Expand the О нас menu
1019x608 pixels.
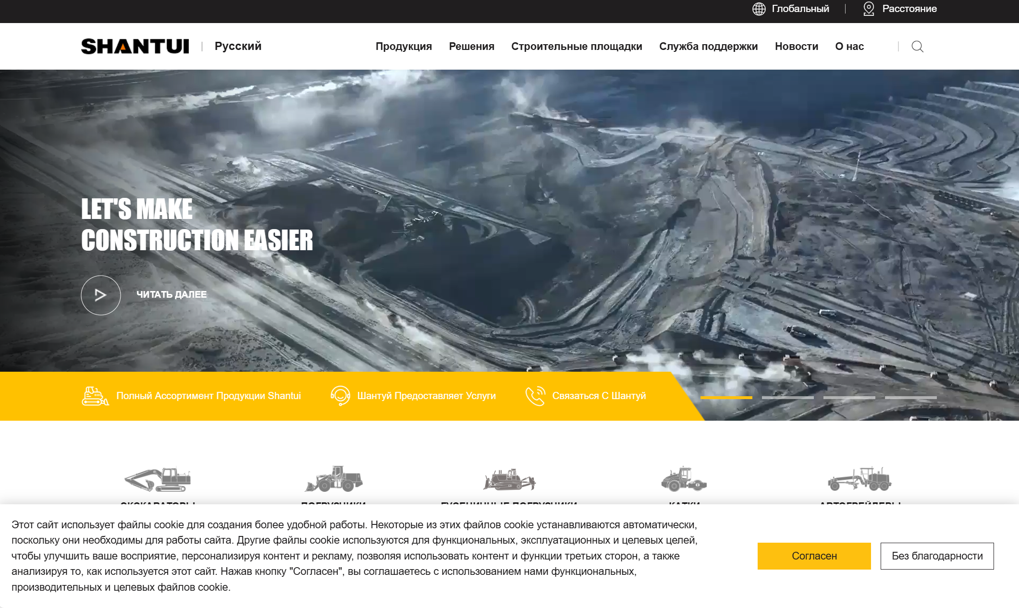[849, 47]
